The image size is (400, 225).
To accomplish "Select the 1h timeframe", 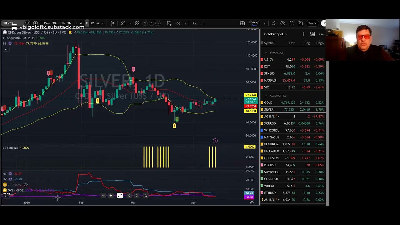I will coord(63,23).
